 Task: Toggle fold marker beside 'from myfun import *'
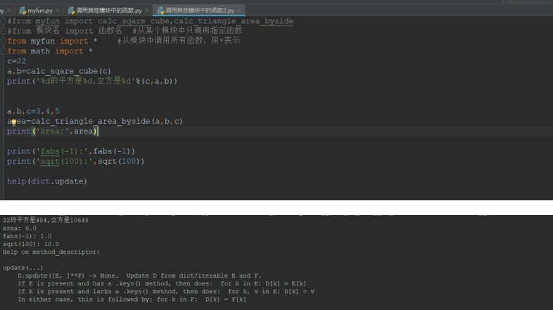[x=4, y=41]
